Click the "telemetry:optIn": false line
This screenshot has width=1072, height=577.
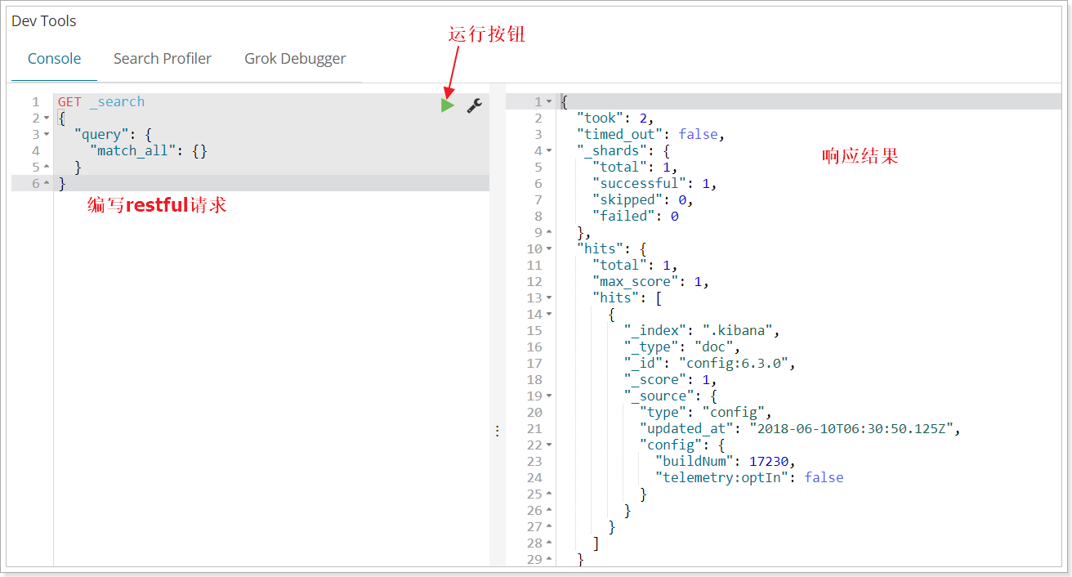pos(750,477)
